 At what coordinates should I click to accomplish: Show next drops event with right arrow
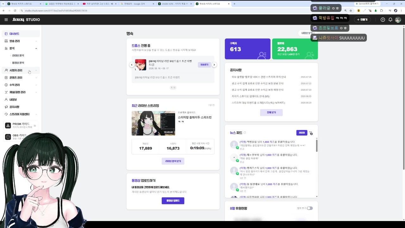click(214, 65)
